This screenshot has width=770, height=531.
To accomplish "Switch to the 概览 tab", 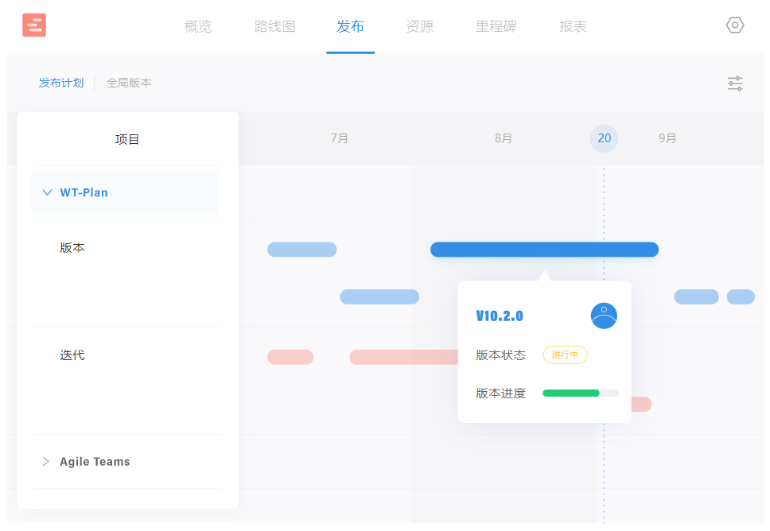I will [x=196, y=26].
